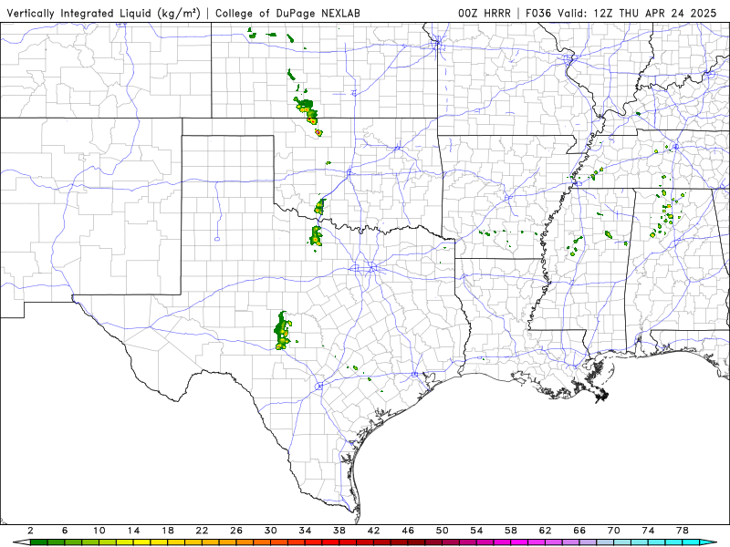Viewport: 730px width, 547px height.
Task: Click the legend value '42'
Action: [x=373, y=531]
